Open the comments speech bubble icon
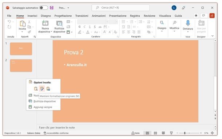The height and width of the screenshot is (139, 222). 203,16
